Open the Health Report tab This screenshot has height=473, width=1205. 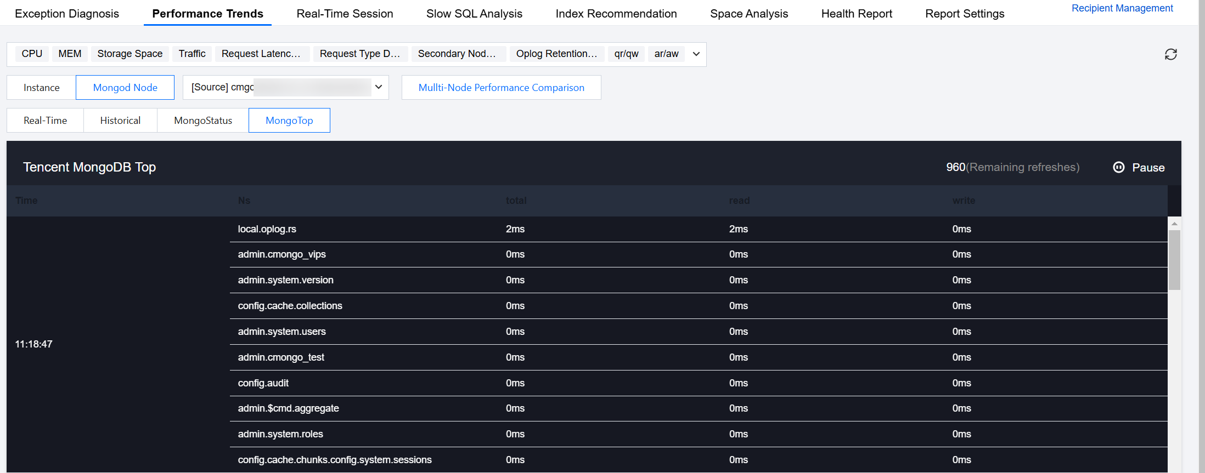[x=857, y=14]
